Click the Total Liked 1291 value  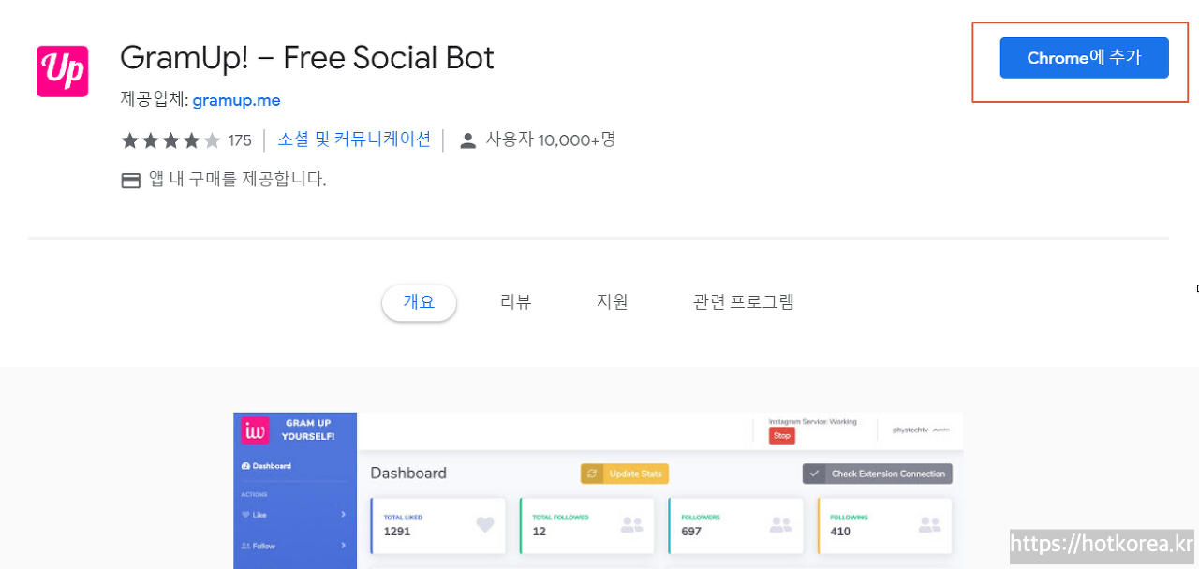[x=397, y=532]
